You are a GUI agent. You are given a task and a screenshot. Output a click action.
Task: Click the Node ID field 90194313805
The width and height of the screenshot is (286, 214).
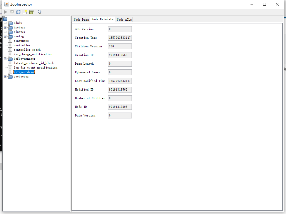click(x=120, y=107)
